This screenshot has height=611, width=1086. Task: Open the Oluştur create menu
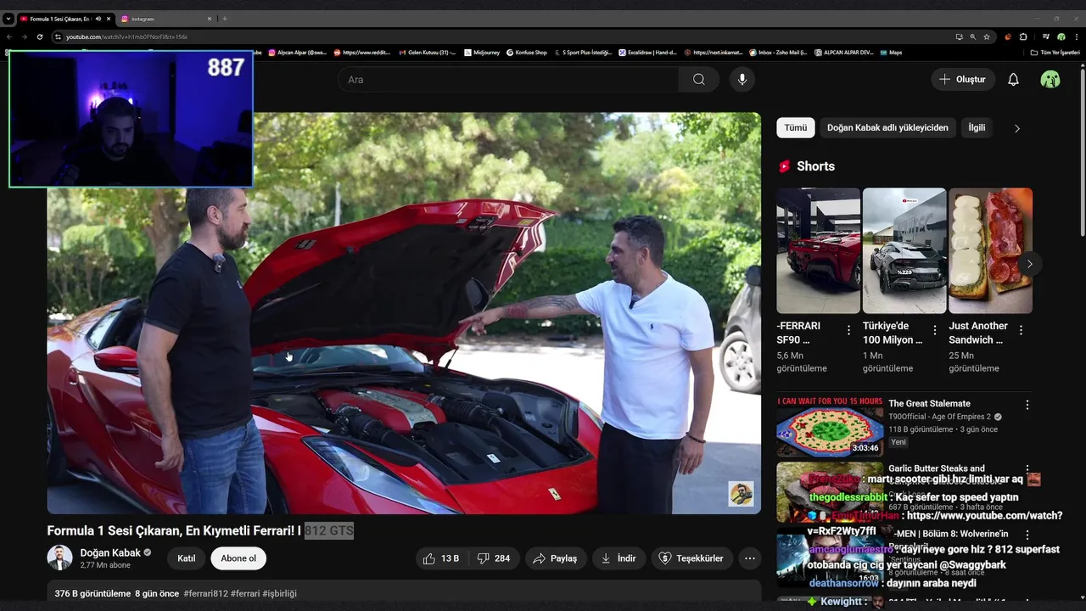point(962,80)
